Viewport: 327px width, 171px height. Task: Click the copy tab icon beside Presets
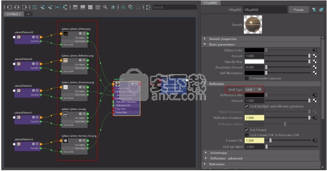coord(314,10)
